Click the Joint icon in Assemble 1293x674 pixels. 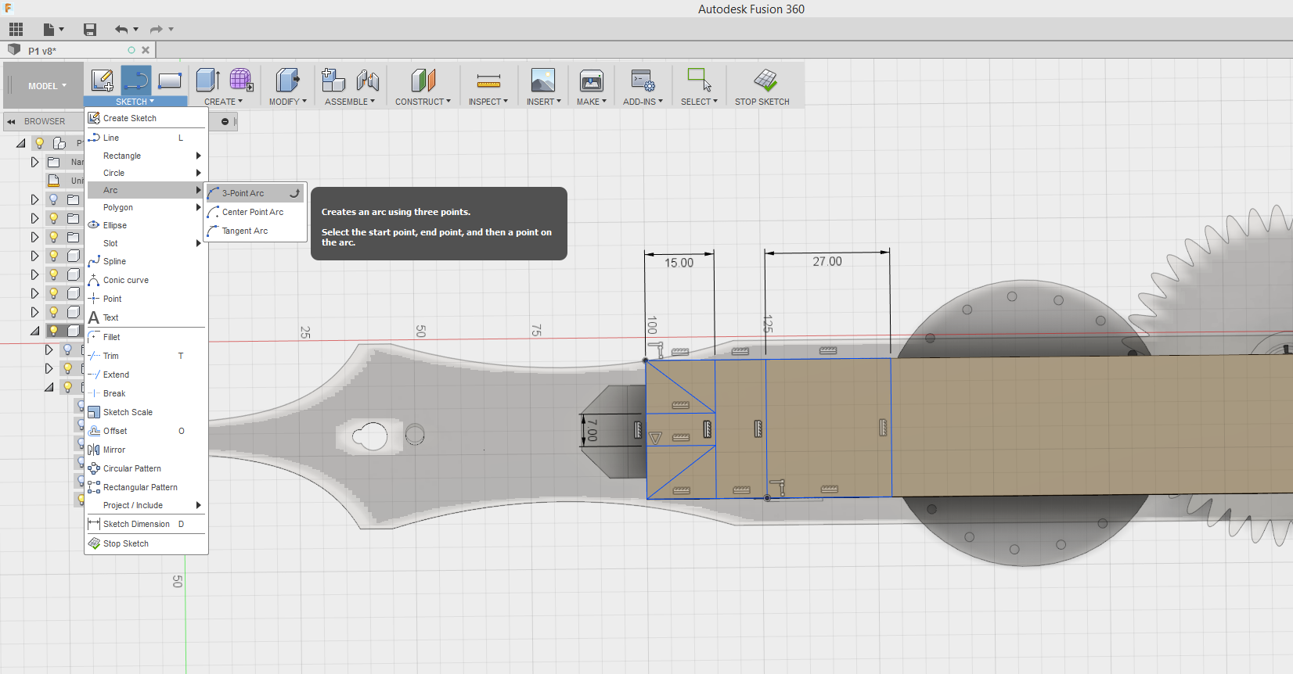368,80
